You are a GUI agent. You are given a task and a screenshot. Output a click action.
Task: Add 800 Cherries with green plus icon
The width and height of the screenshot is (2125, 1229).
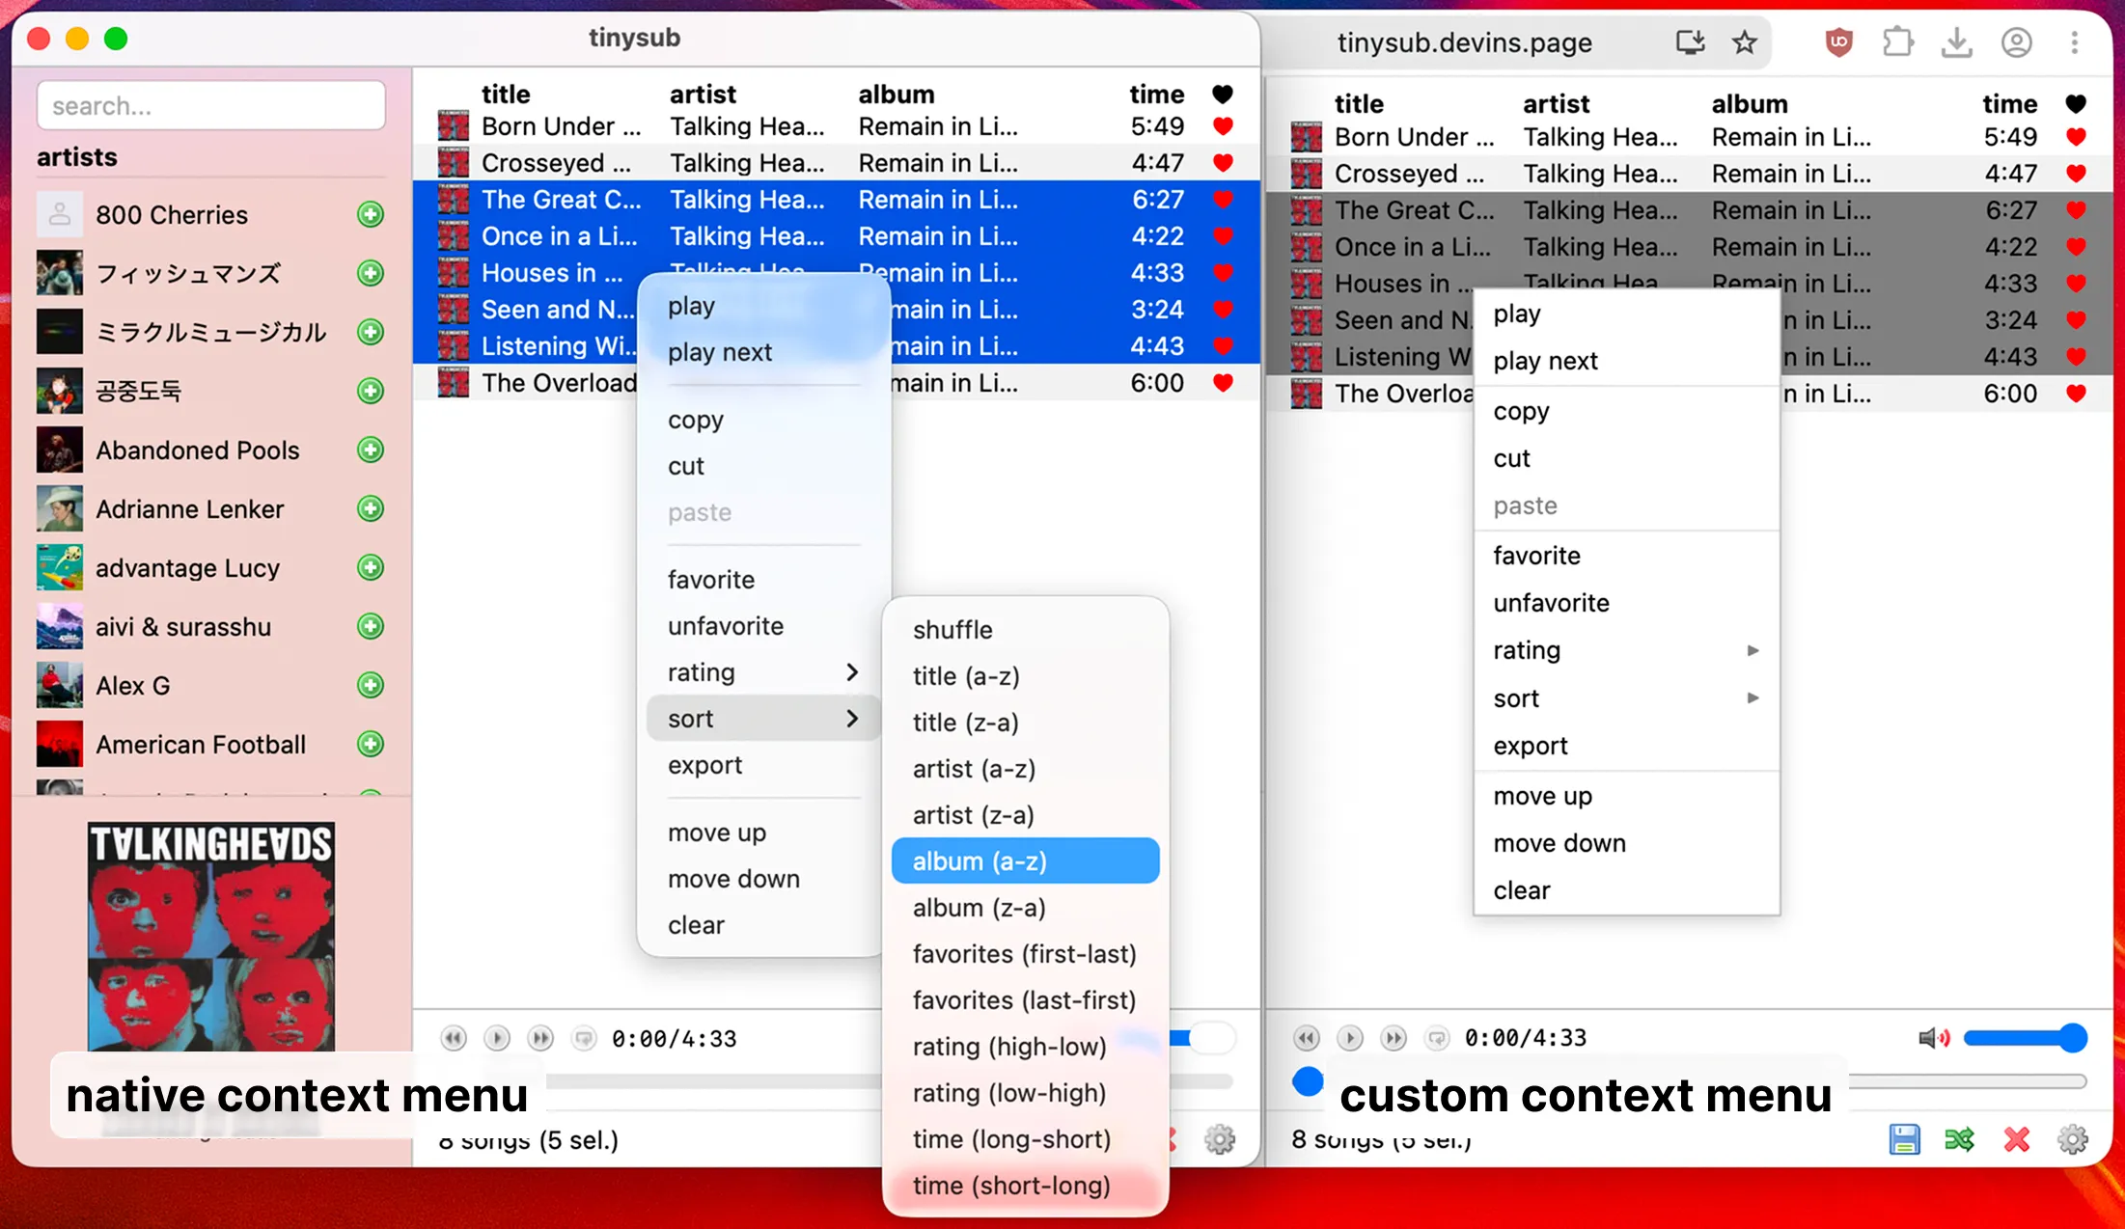pos(371,214)
